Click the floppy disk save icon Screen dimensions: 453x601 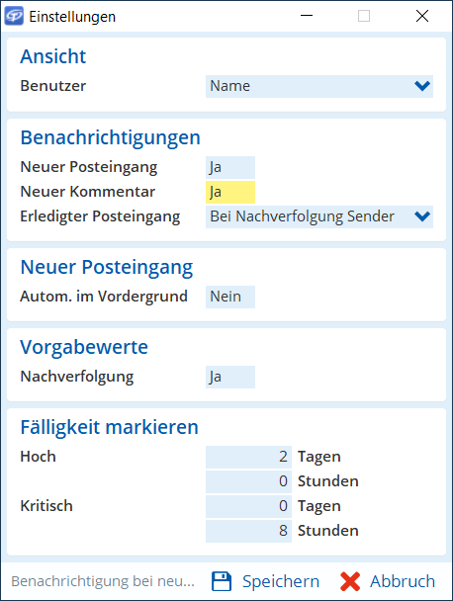click(x=222, y=581)
